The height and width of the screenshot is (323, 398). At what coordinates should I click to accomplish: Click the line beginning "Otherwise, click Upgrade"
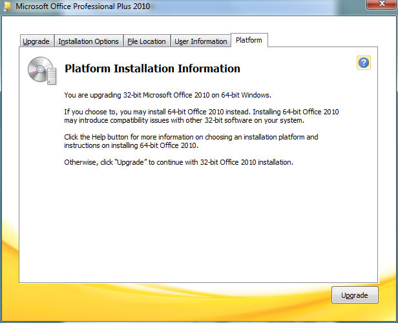click(179, 162)
